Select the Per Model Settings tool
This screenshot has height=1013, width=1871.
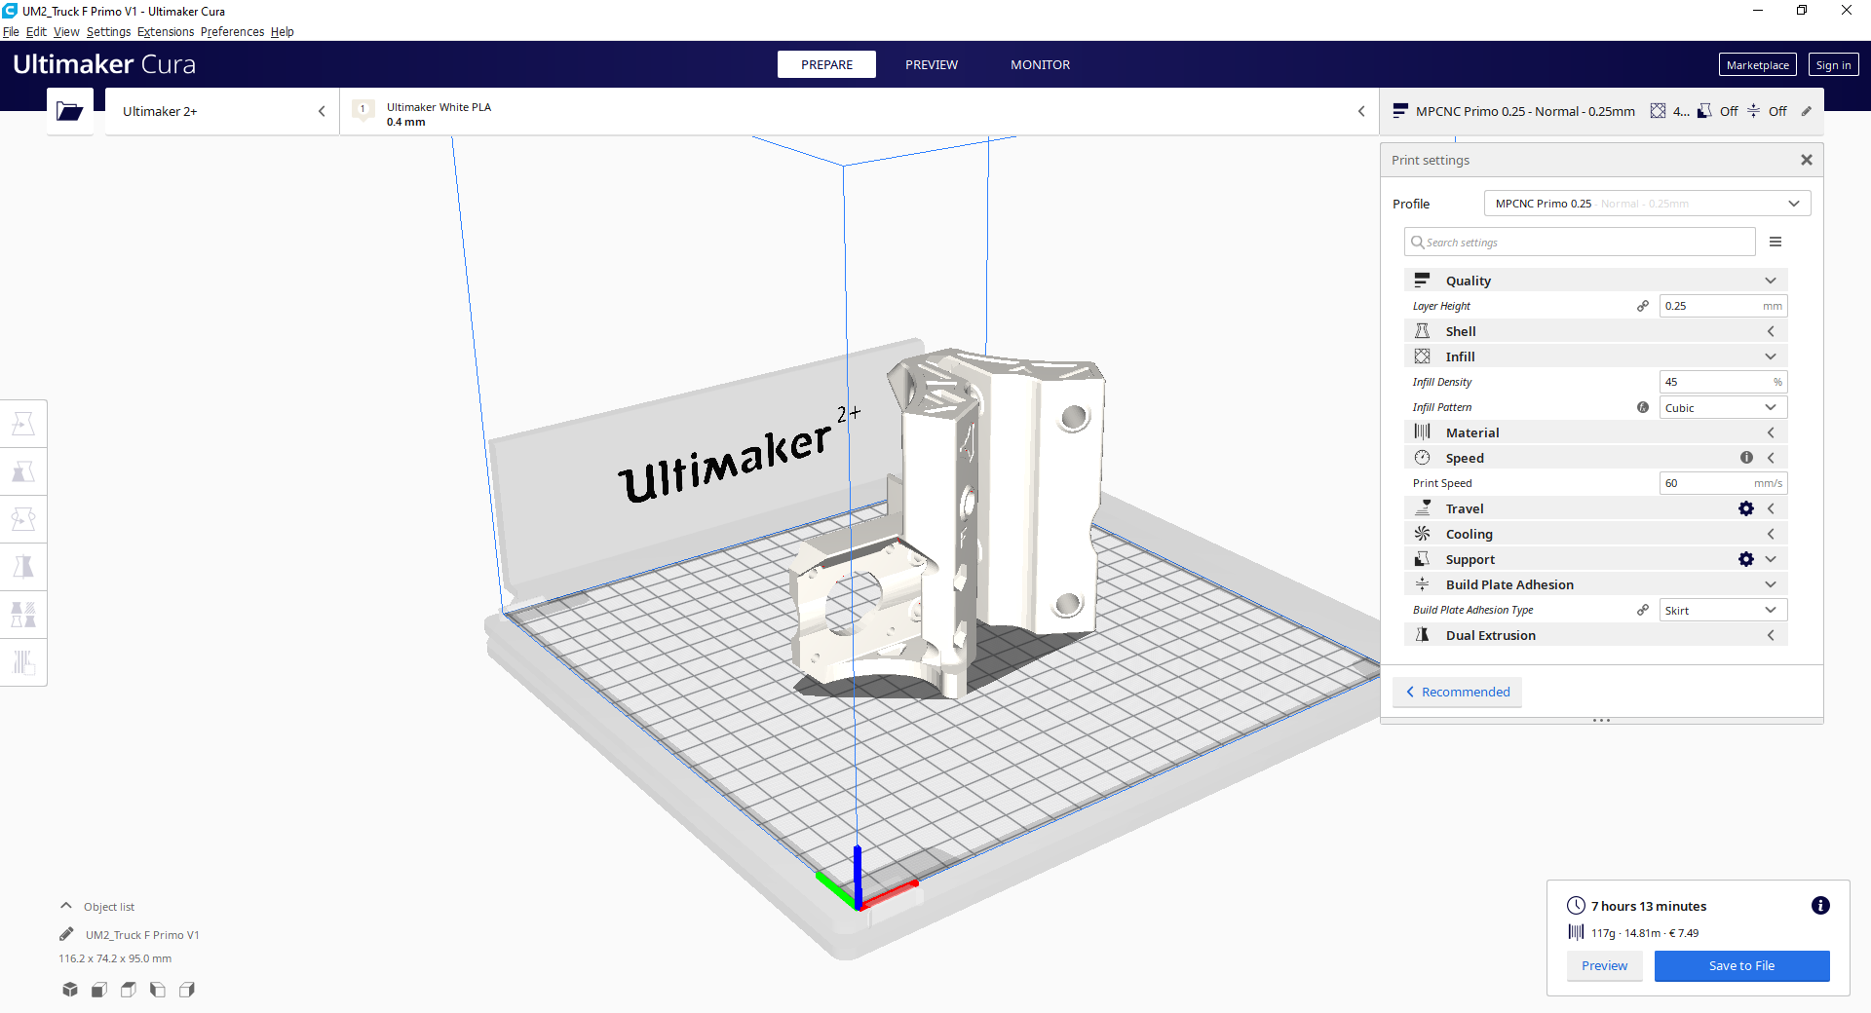click(x=23, y=615)
